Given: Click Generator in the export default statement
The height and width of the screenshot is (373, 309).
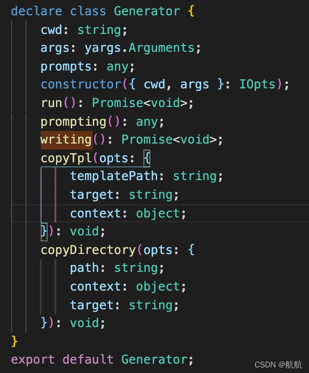Looking at the screenshot, I should tap(154, 359).
